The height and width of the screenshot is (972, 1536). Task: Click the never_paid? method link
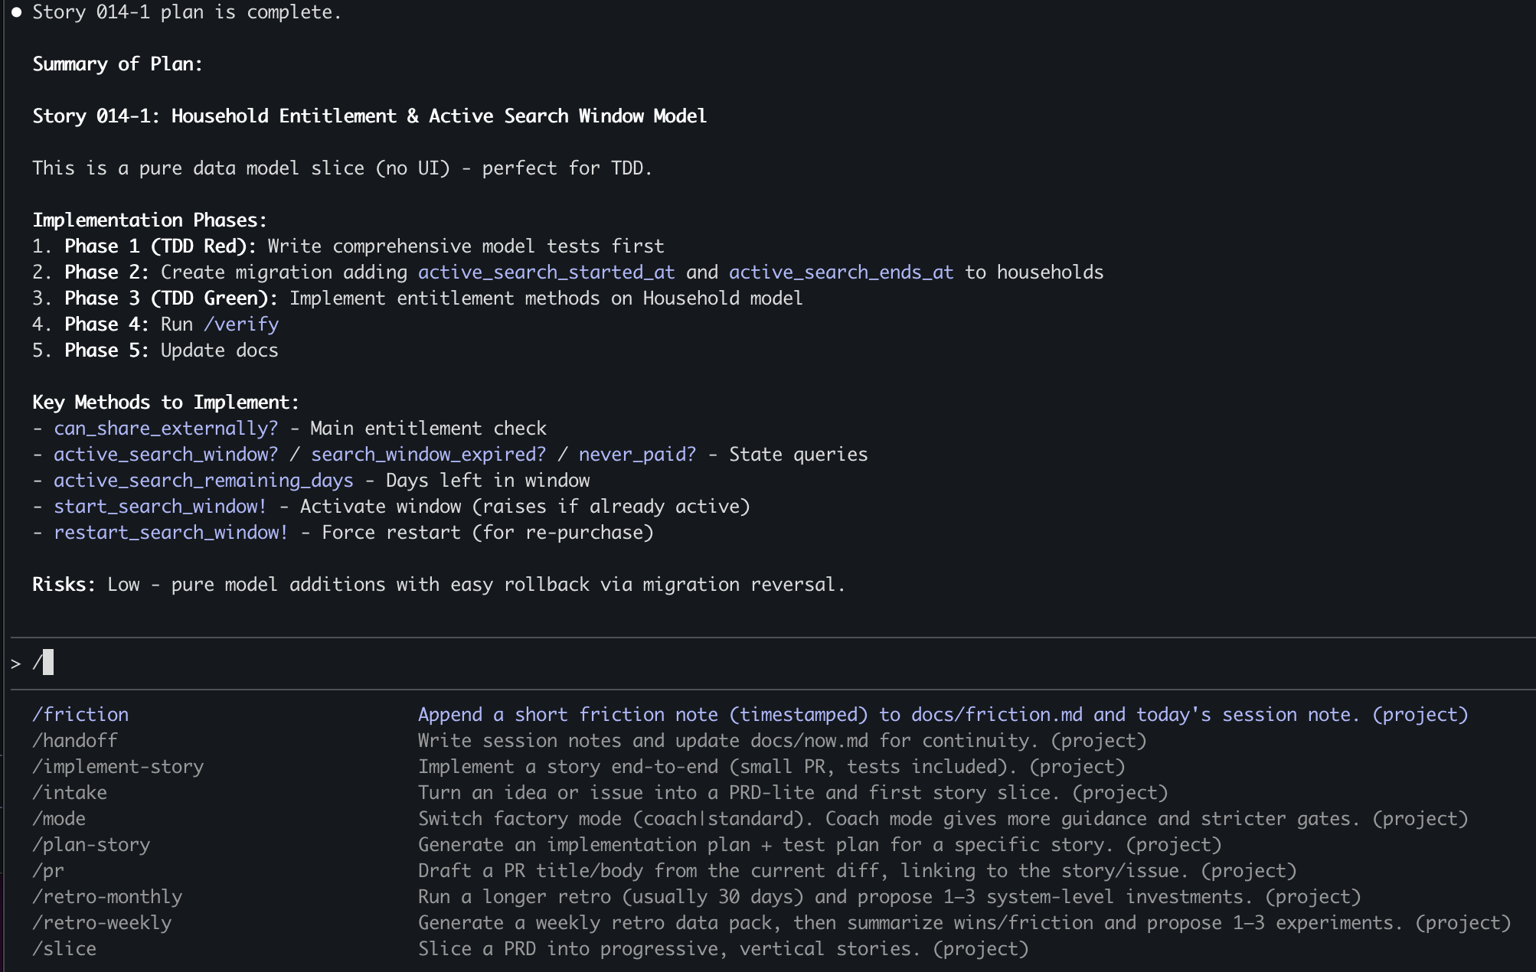click(x=637, y=454)
